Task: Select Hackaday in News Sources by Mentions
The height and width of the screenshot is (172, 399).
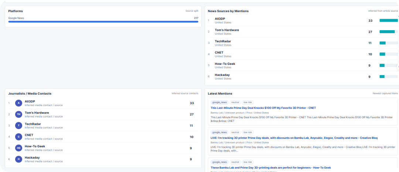Action: tap(222, 75)
